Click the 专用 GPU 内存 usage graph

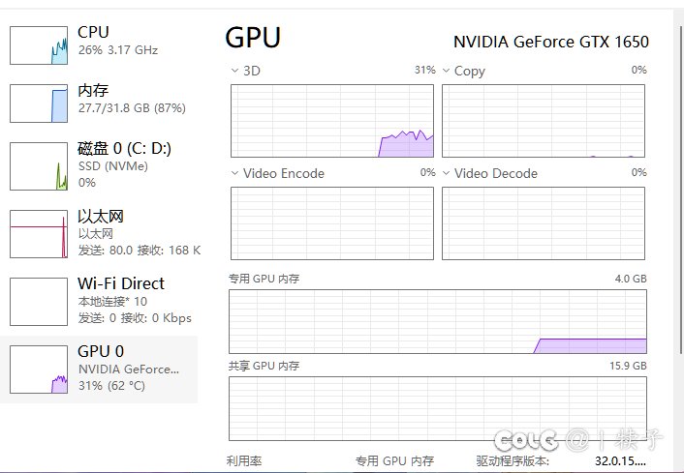click(438, 321)
